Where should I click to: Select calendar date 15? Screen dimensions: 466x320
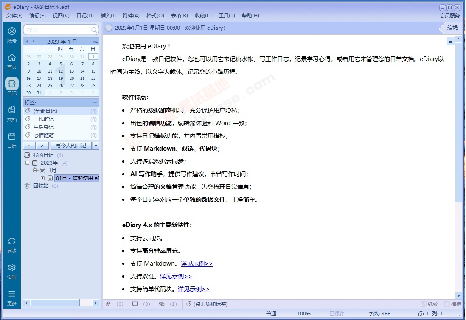[93, 71]
